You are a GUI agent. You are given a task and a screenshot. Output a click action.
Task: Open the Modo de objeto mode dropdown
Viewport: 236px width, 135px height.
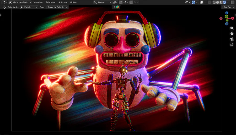click(x=20, y=2)
